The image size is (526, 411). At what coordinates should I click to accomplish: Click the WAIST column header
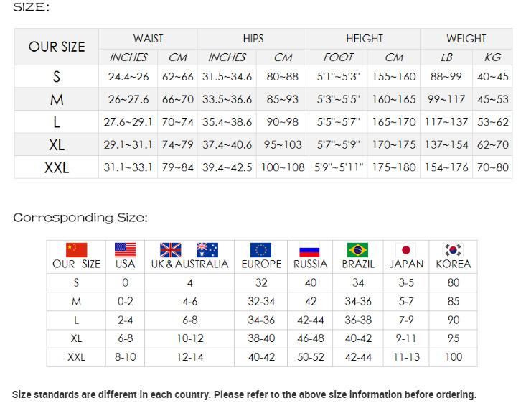148,39
